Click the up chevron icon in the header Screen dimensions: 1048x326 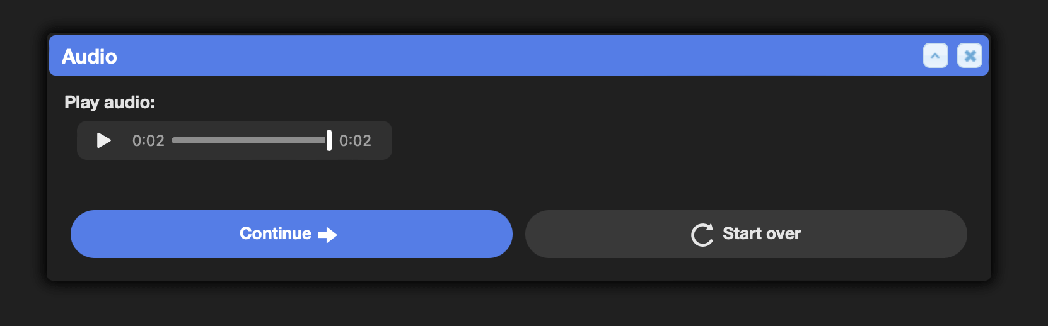click(x=935, y=56)
